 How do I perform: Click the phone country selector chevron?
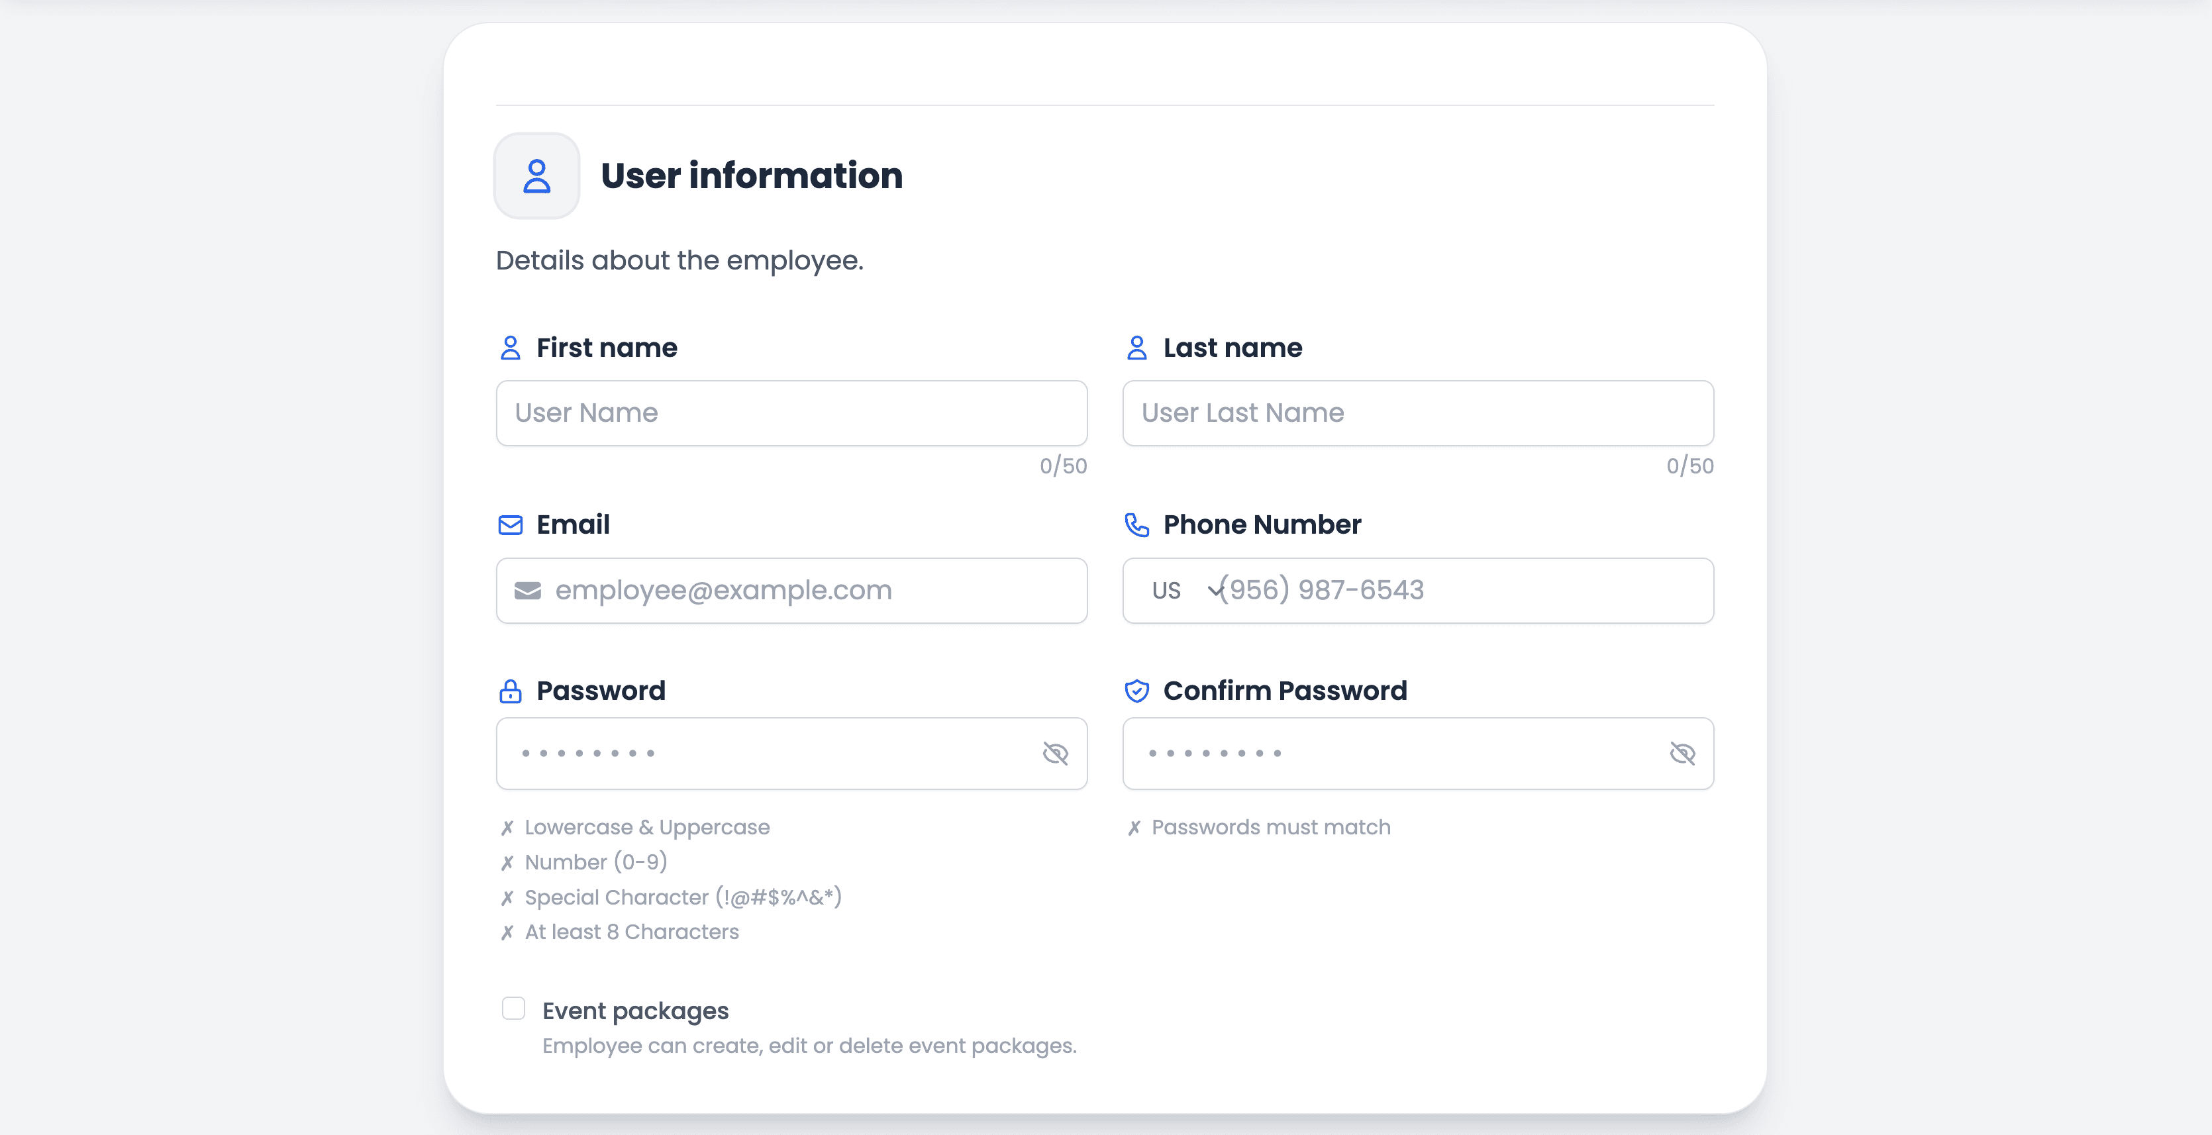tap(1215, 591)
